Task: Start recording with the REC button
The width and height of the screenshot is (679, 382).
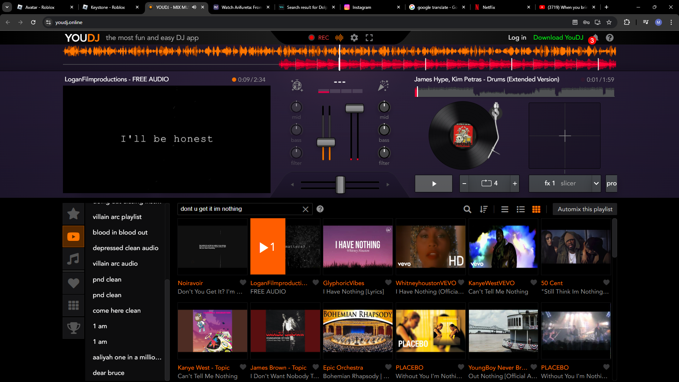Action: (x=319, y=38)
